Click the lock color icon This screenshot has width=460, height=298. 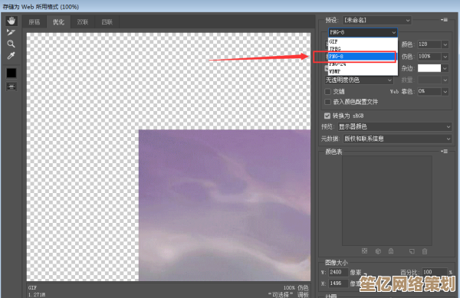click(391, 251)
